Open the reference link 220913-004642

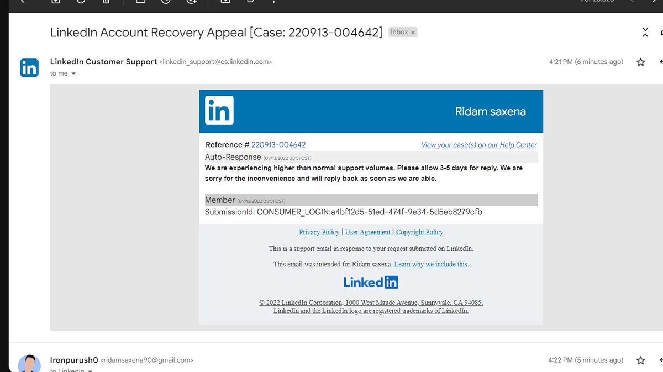278,145
